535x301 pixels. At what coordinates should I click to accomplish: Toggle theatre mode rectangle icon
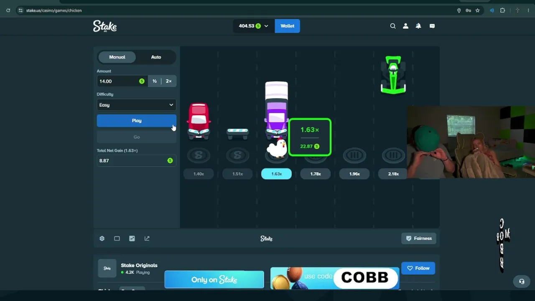click(117, 238)
